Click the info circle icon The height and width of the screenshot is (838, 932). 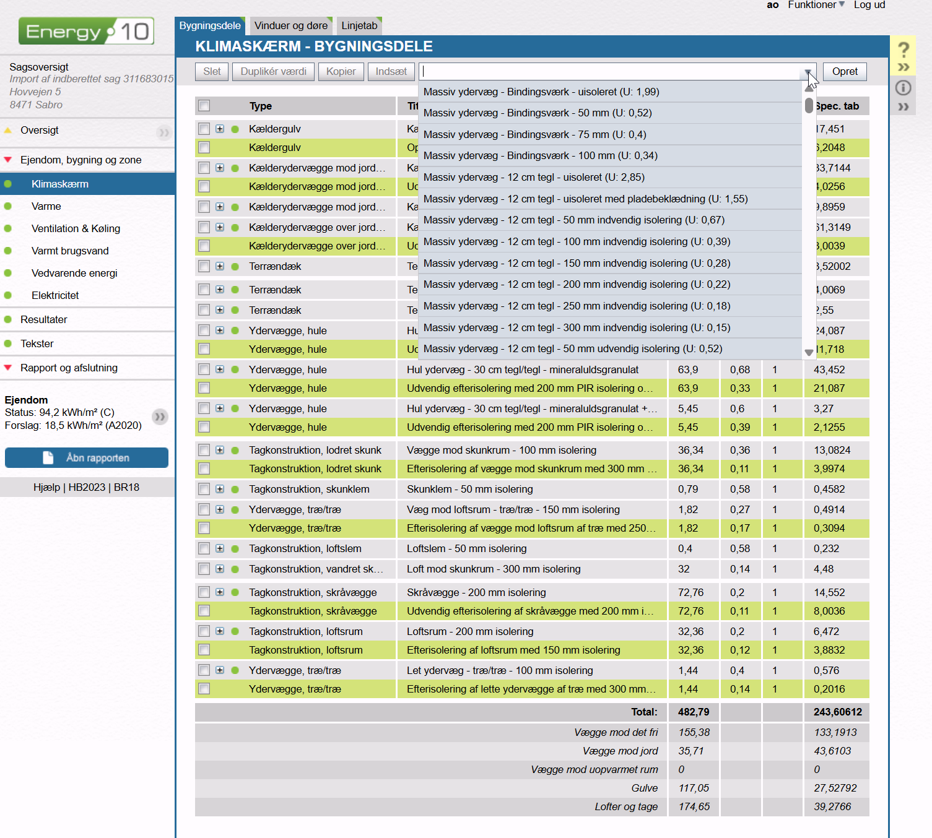point(904,88)
